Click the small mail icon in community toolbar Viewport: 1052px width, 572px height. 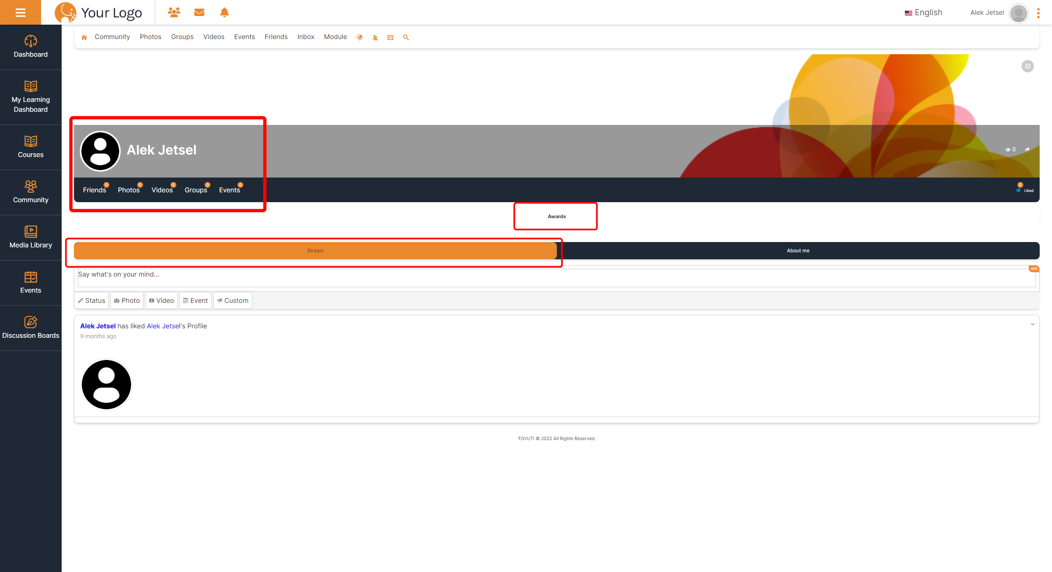[x=390, y=37]
